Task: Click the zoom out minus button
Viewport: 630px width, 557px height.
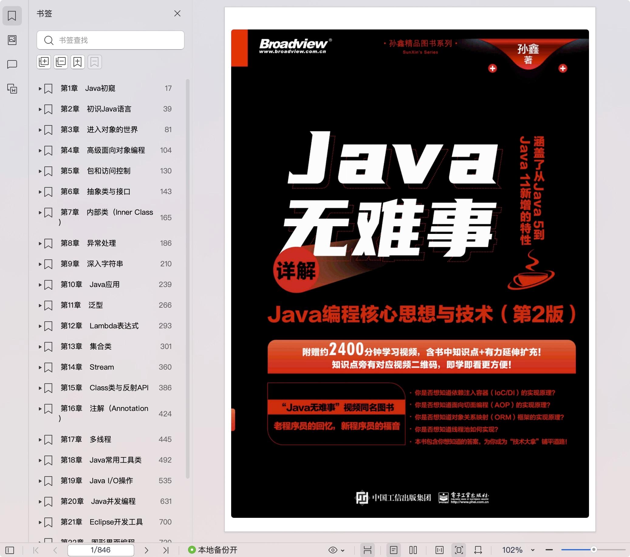Action: click(x=549, y=550)
